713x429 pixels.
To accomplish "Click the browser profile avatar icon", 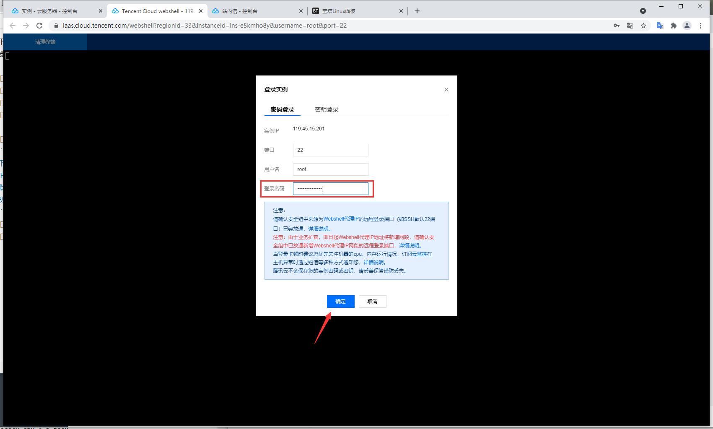I will click(x=687, y=26).
